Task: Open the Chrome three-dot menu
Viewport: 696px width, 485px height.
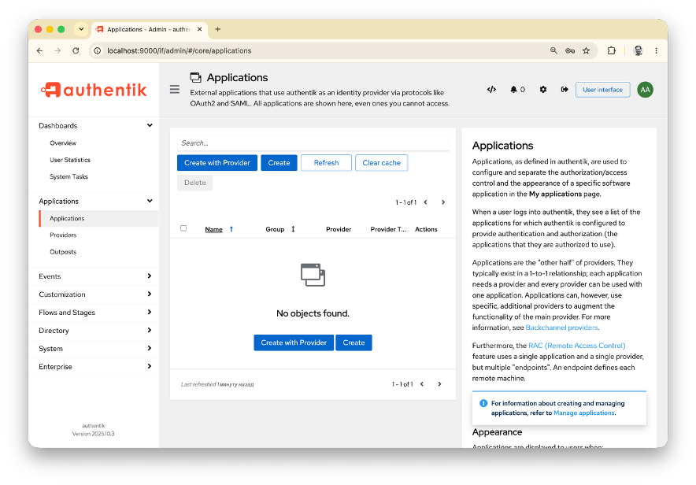Action: [656, 50]
